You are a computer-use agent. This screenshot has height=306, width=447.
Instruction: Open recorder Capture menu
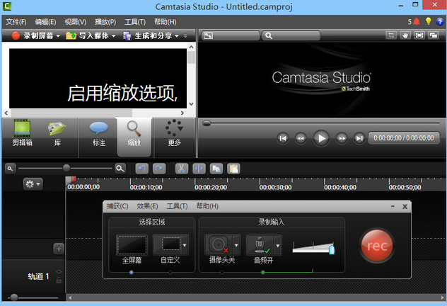[x=117, y=206]
